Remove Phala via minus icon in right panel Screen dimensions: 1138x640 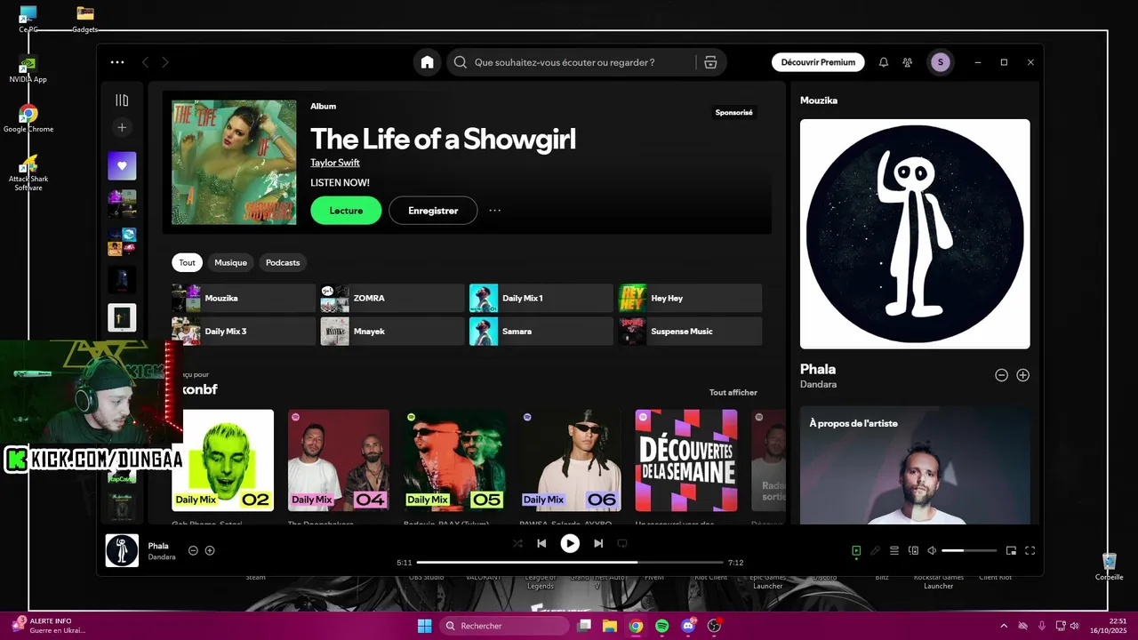pos(1001,375)
